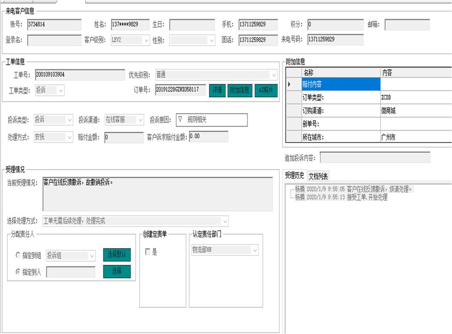Open the 认定责任部门 dropdown showing 物流部HN
The height and width of the screenshot is (334, 452).
255,251
